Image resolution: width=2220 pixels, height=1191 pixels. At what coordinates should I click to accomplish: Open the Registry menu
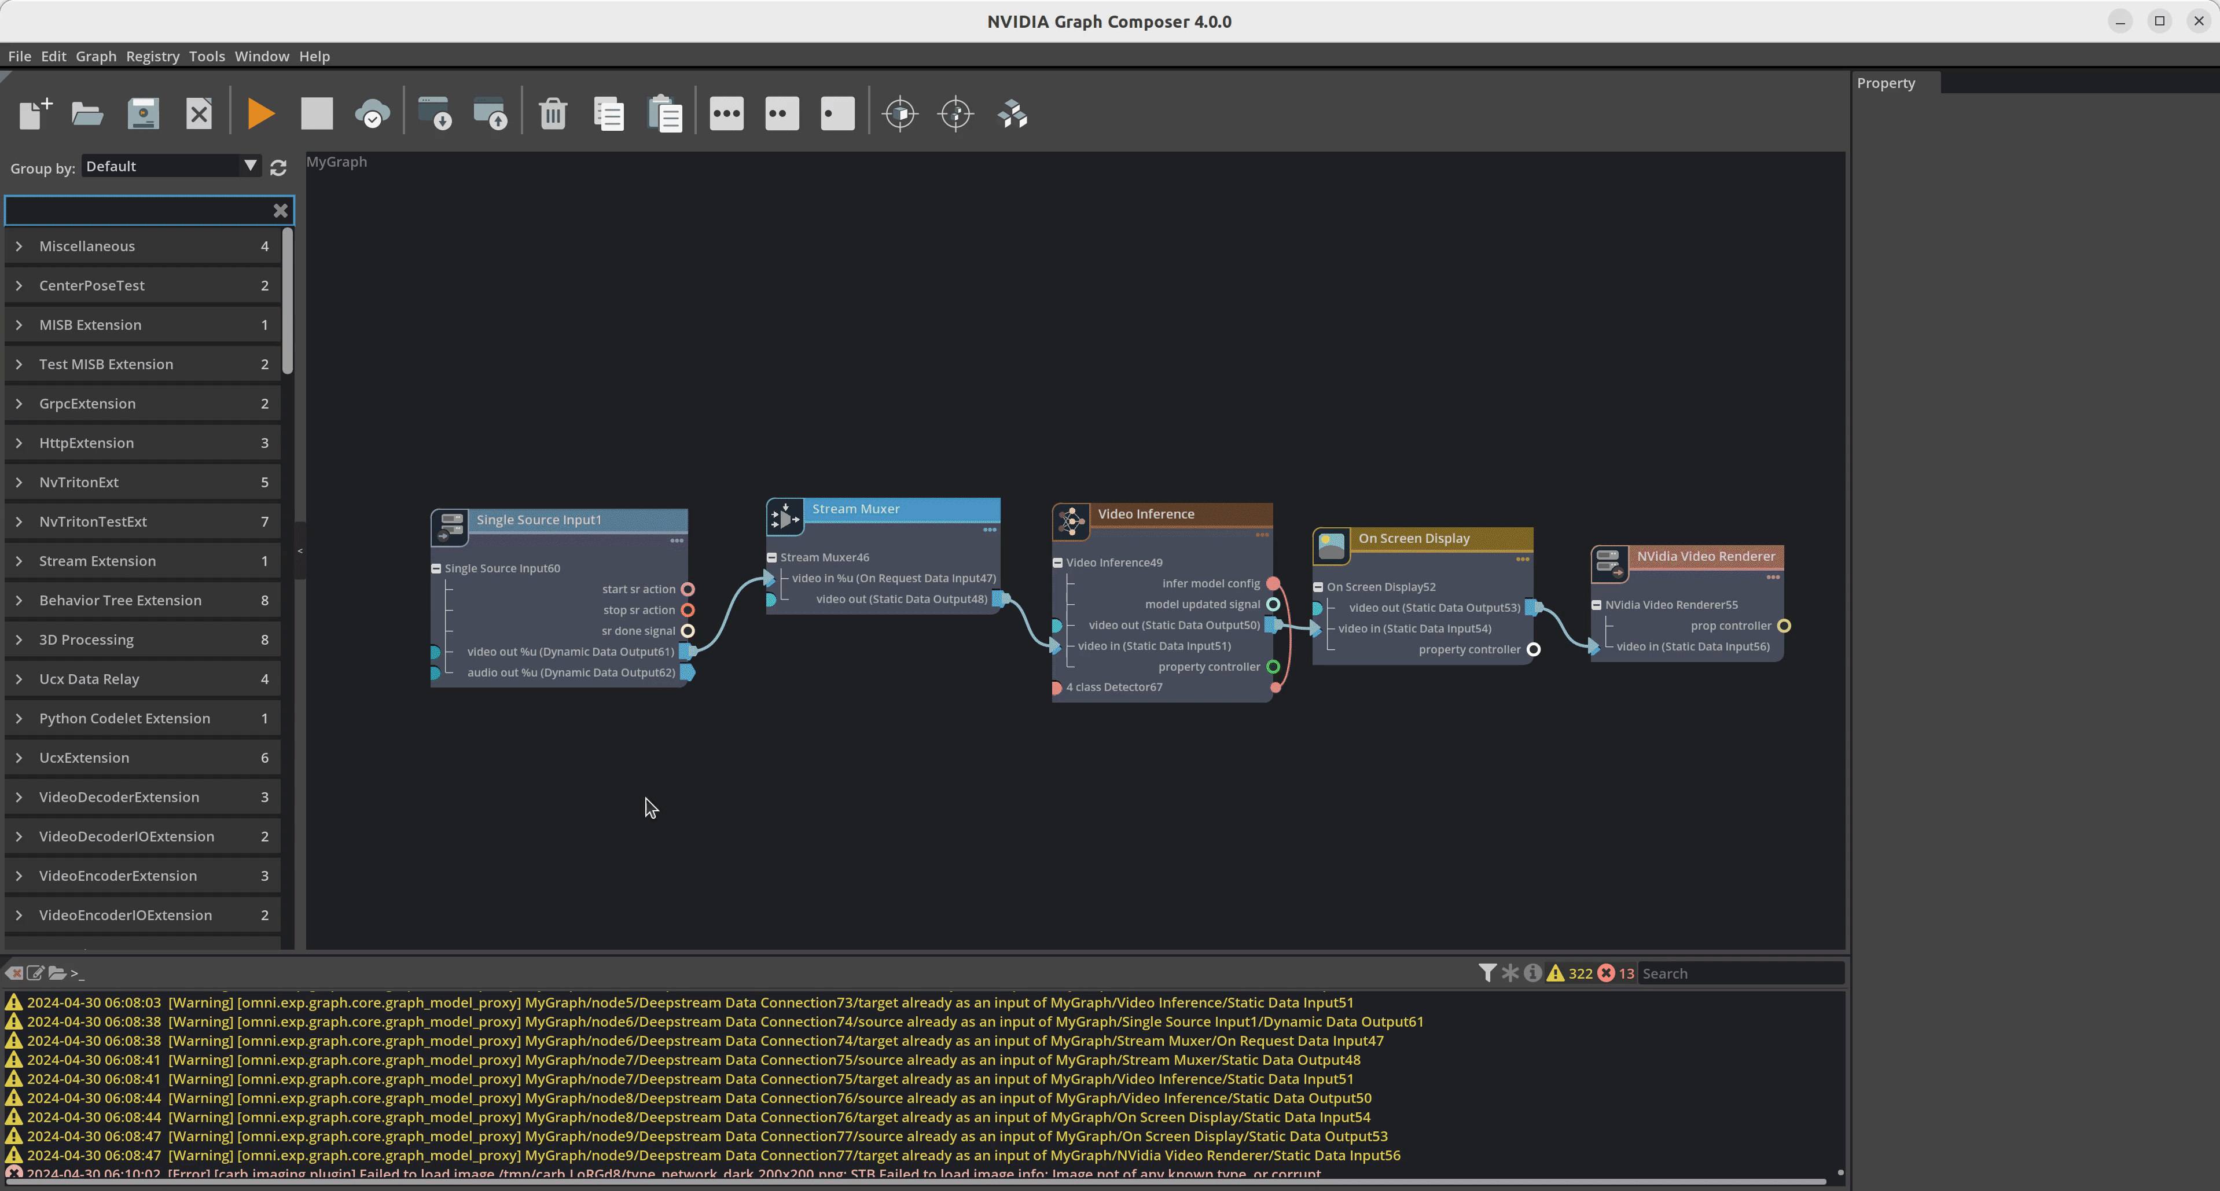(x=153, y=56)
